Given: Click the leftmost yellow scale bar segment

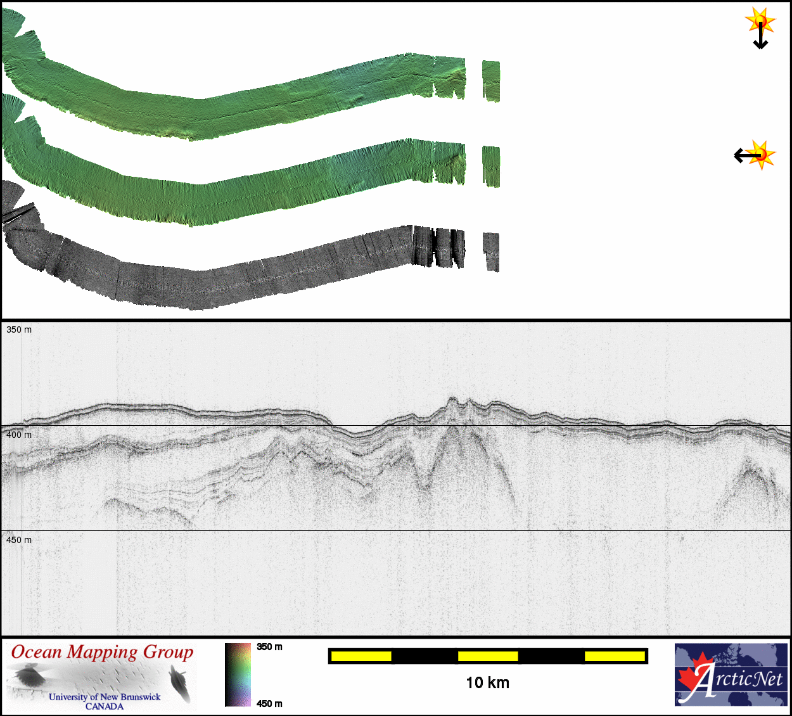Looking at the screenshot, I should pyautogui.click(x=361, y=656).
